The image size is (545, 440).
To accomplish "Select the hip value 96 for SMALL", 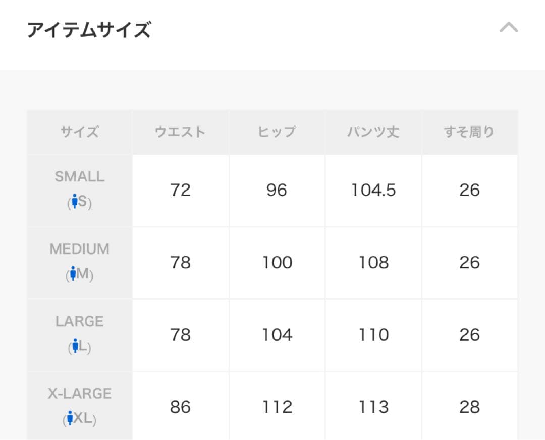I will pyautogui.click(x=277, y=190).
